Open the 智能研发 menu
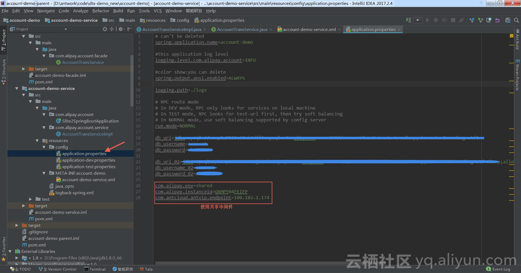Image resolution: width=521 pixels, height=273 pixels. [x=194, y=11]
